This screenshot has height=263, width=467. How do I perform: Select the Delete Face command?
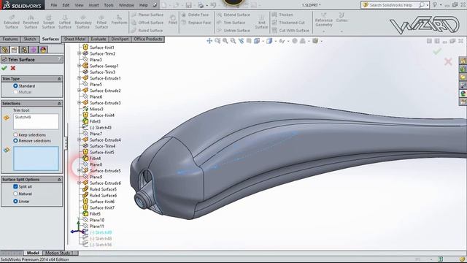[x=195, y=15]
